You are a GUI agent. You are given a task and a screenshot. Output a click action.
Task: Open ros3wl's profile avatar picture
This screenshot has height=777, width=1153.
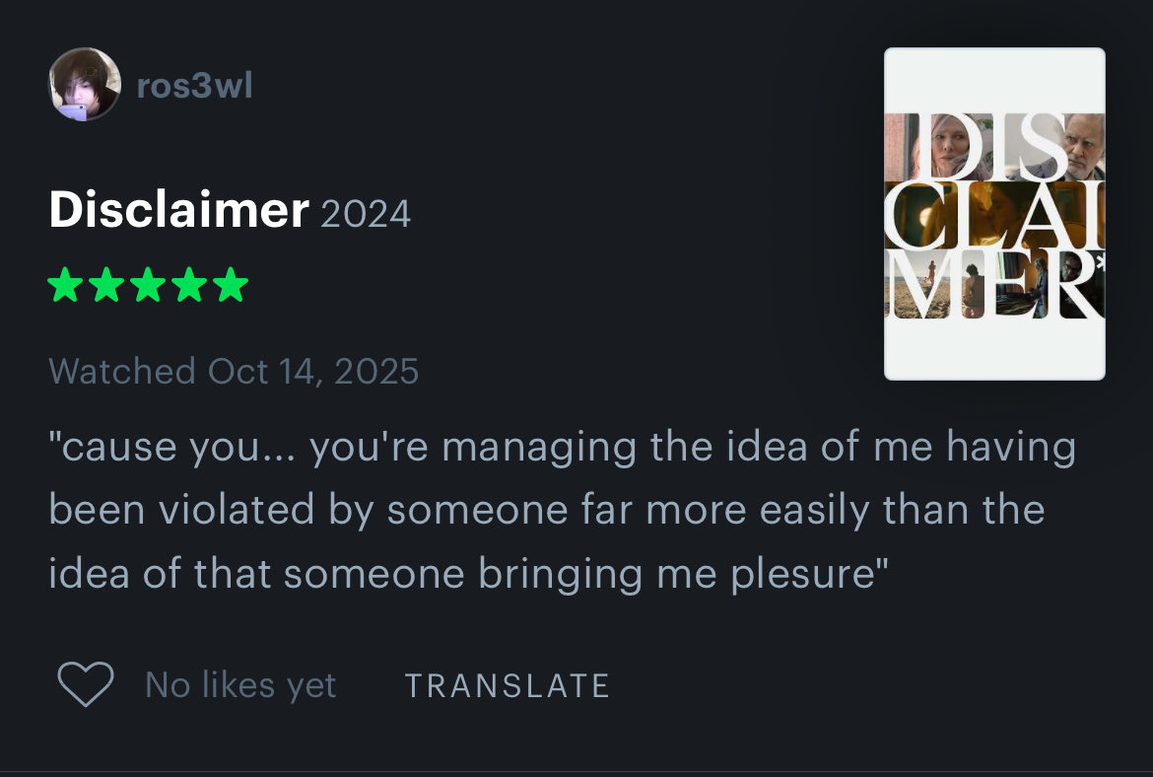click(85, 84)
